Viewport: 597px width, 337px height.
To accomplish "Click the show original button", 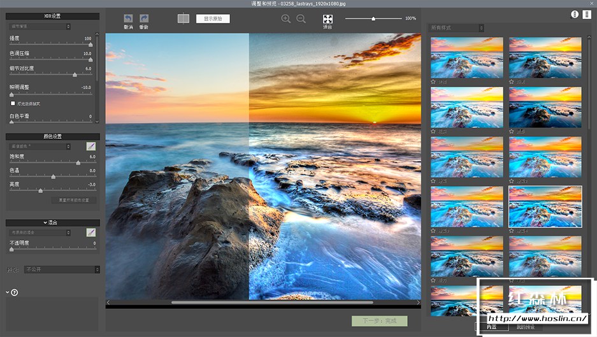I will [213, 18].
